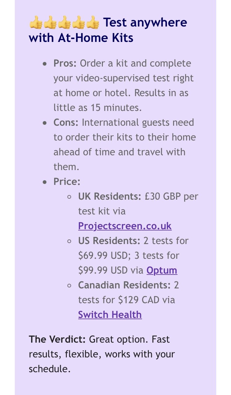The height and width of the screenshot is (395, 231).
Task: Click 'The Verdict:' bold text
Action: point(57,339)
